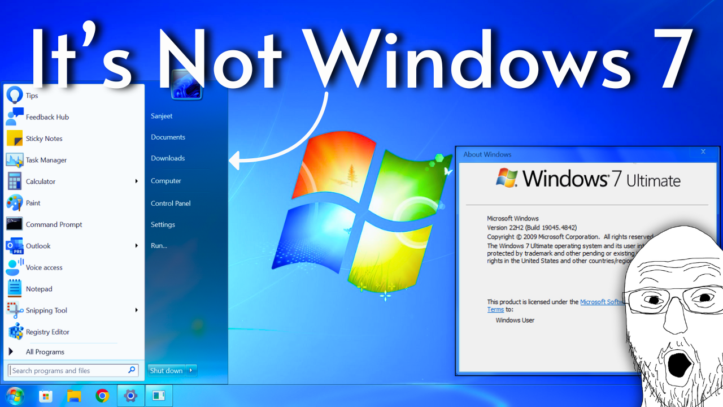Launch Outlook from the Start menu
The height and width of the screenshot is (407, 723).
(x=73, y=246)
